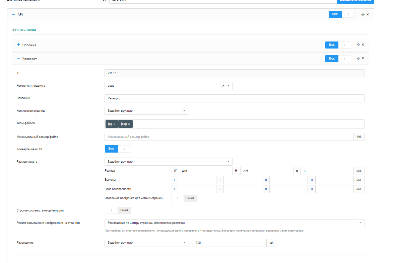Click the move icon for Разворот group

358,58
